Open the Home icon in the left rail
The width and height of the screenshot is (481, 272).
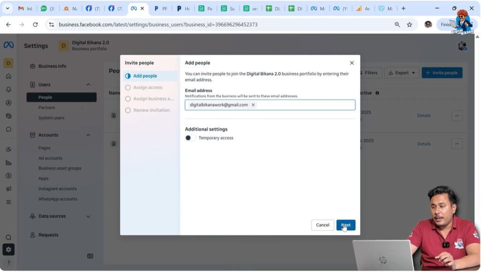[x=8, y=76]
